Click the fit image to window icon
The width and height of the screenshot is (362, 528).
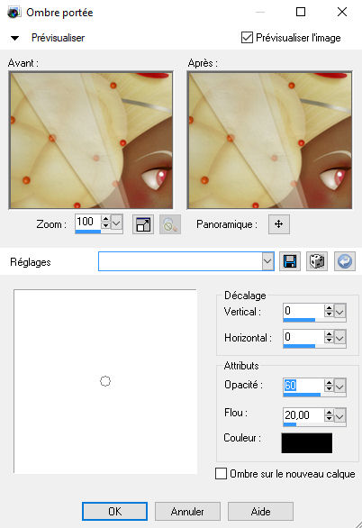[143, 224]
